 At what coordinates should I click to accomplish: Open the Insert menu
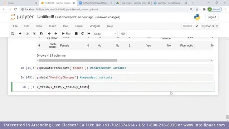click(x=53, y=26)
